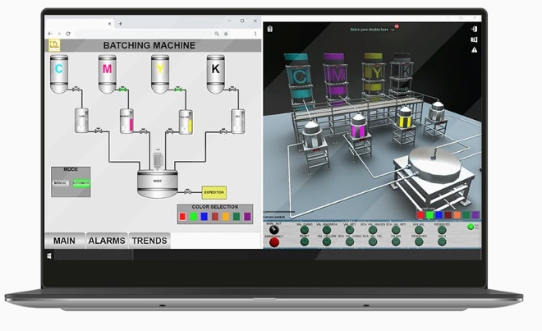The image size is (542, 331).
Task: Switch mode to MANUAL
Action: pos(61,183)
